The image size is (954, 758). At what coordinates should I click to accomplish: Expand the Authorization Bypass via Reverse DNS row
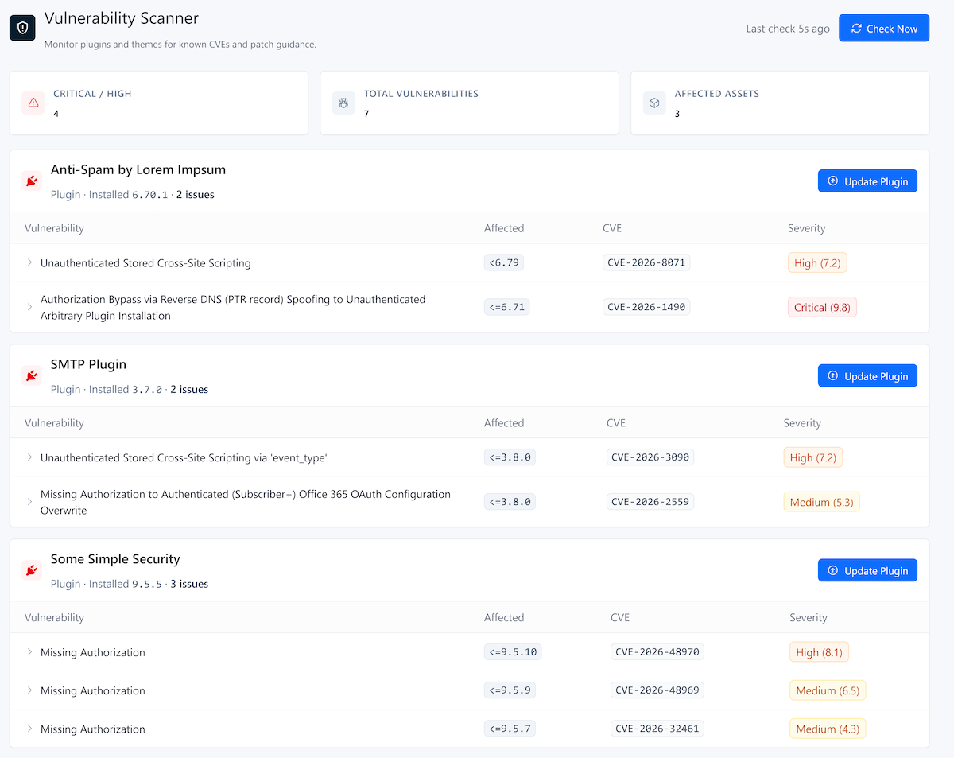29,307
